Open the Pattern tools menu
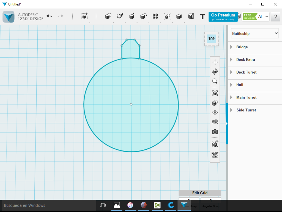This screenshot has height=212, width=282. 155,16
